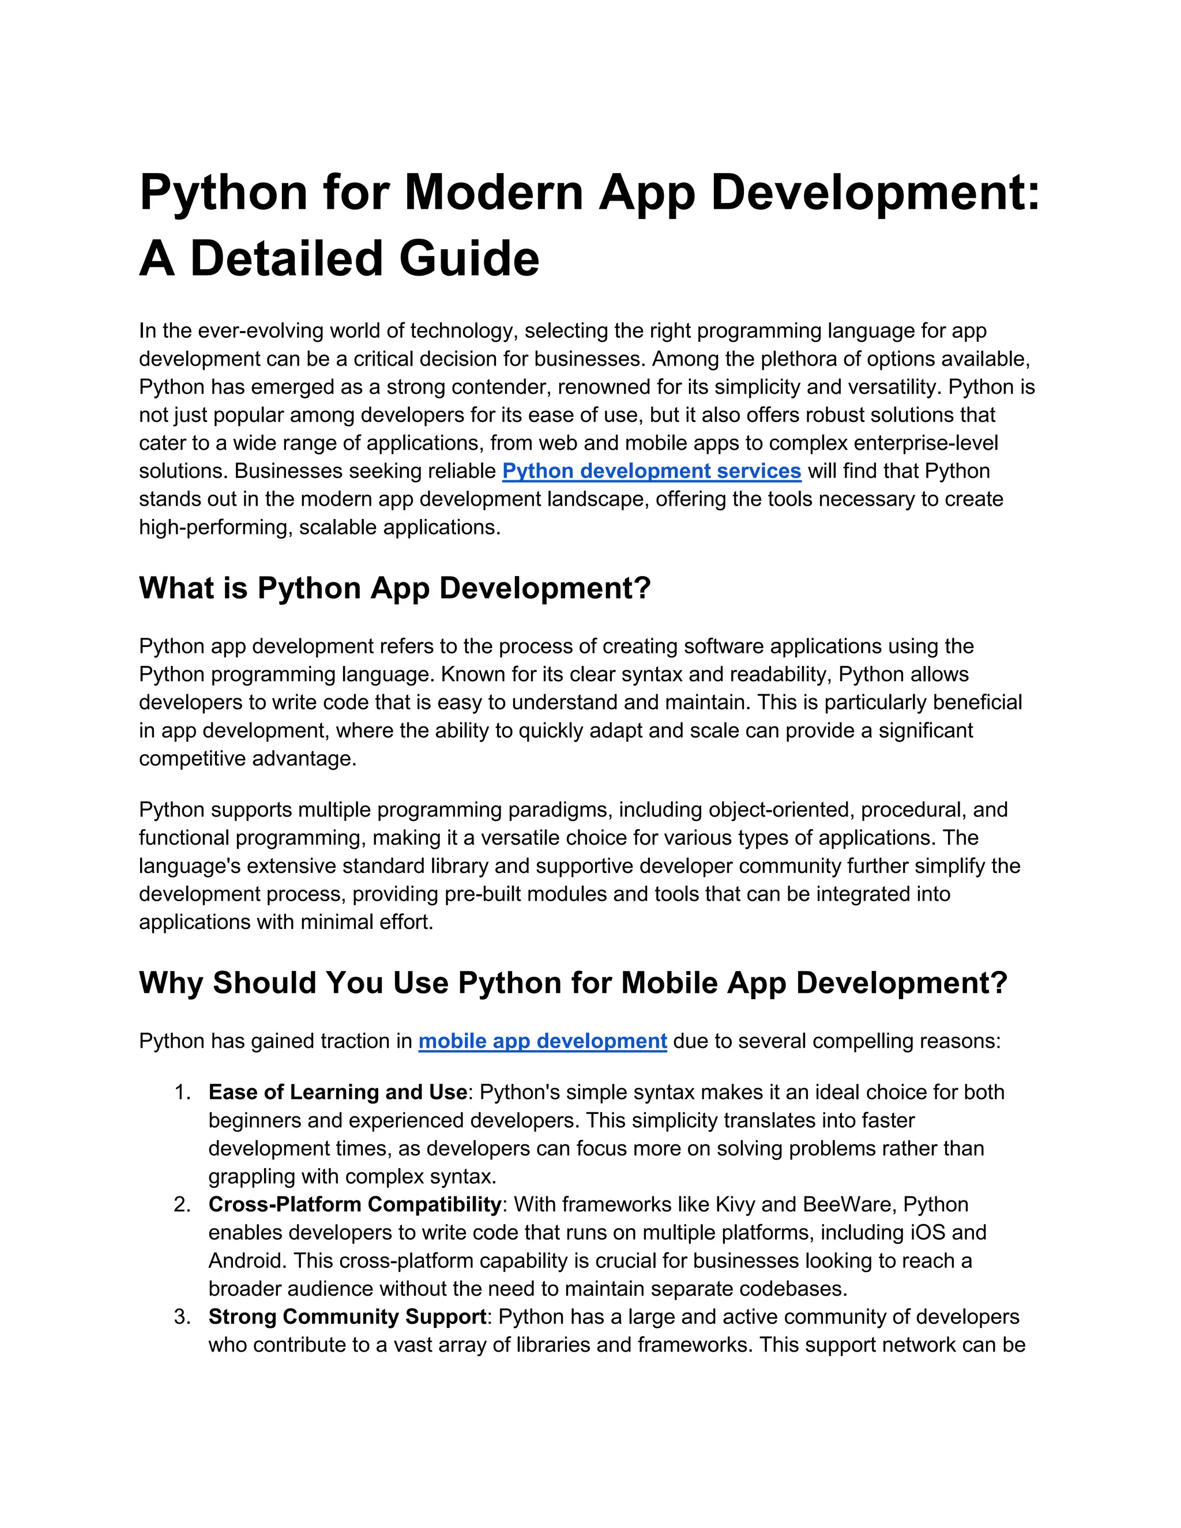Open the 'mobile app development' link

[542, 1041]
